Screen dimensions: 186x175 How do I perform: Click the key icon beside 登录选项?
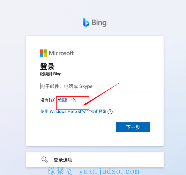(45, 160)
